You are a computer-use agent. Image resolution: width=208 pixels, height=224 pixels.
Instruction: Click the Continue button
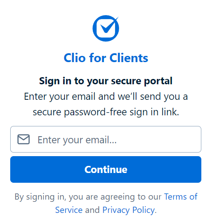point(106,169)
